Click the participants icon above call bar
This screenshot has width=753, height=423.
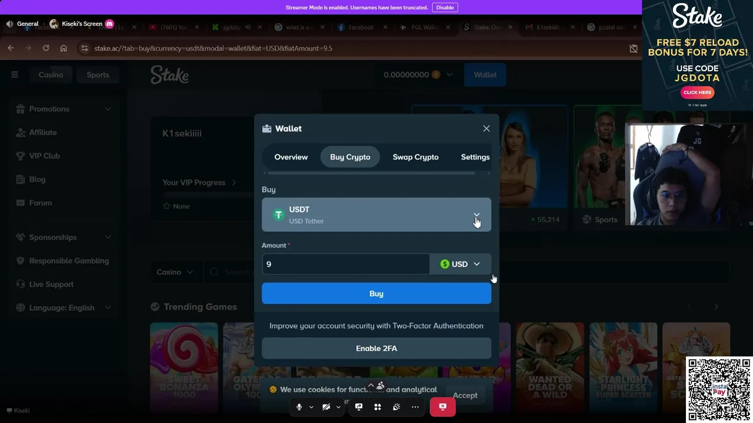(x=381, y=386)
